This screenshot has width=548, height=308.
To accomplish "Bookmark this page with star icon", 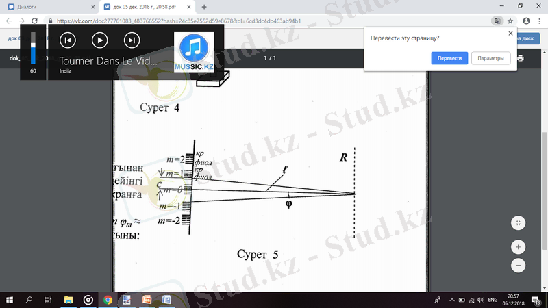I will (510, 21).
